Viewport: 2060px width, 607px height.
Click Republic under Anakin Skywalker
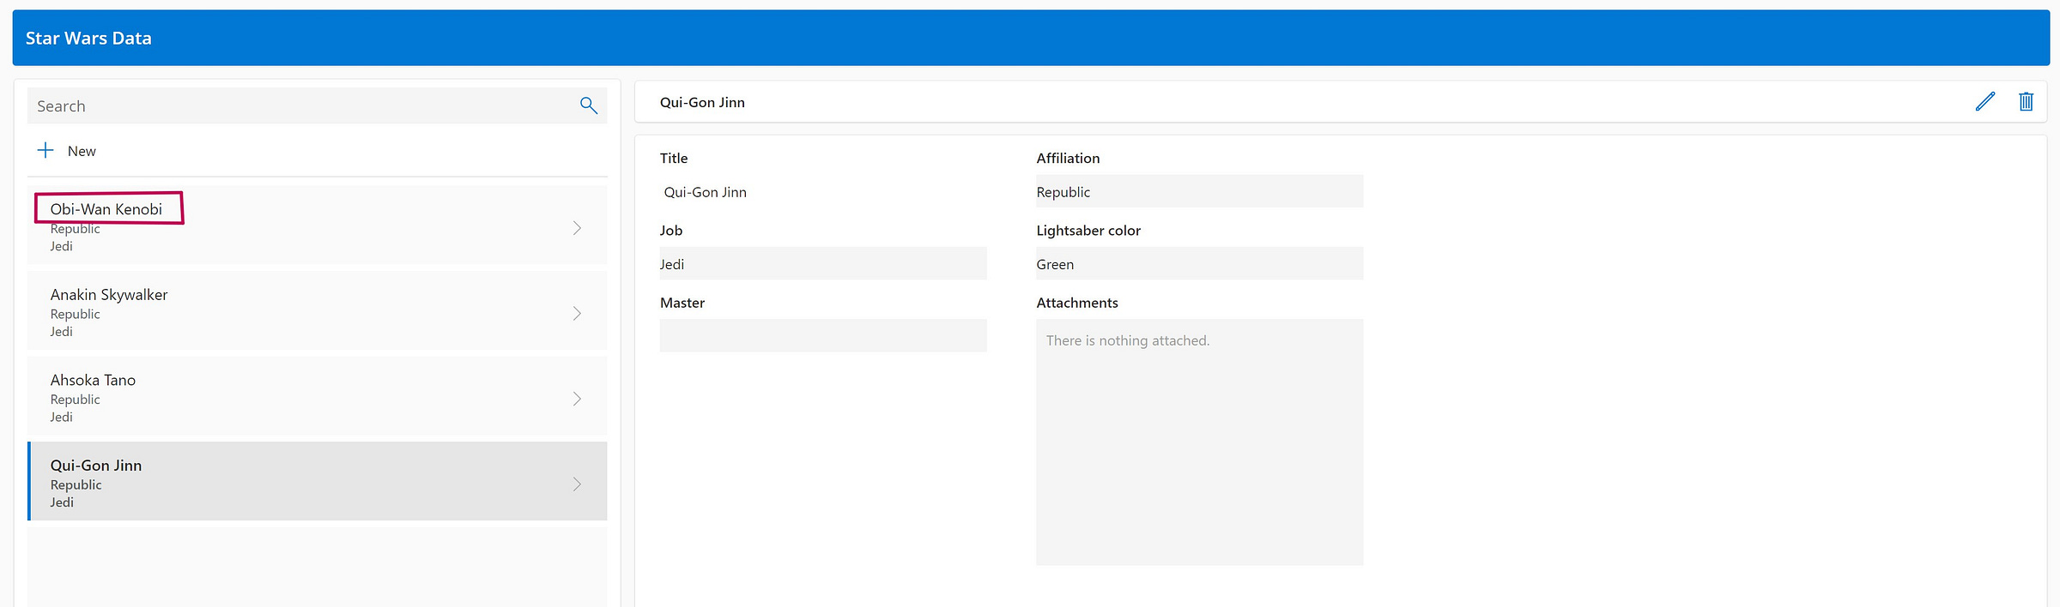pos(75,314)
